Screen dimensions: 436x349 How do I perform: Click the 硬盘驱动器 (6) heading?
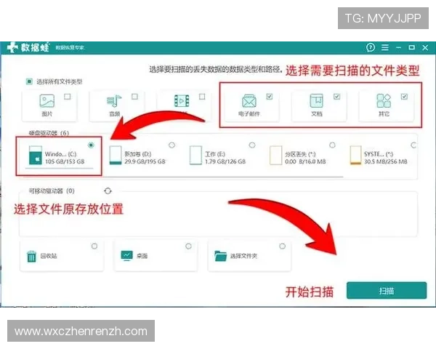(49, 133)
